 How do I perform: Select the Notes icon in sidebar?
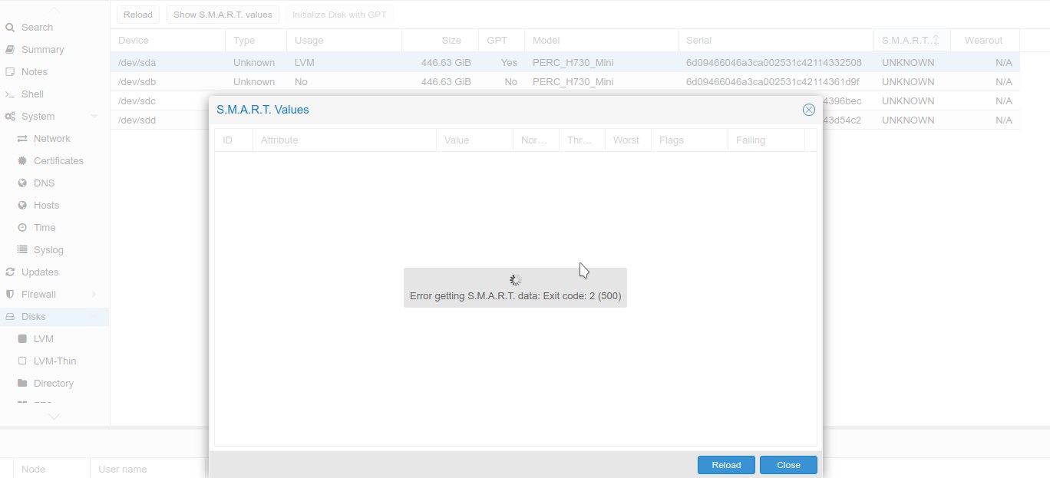click(x=10, y=72)
